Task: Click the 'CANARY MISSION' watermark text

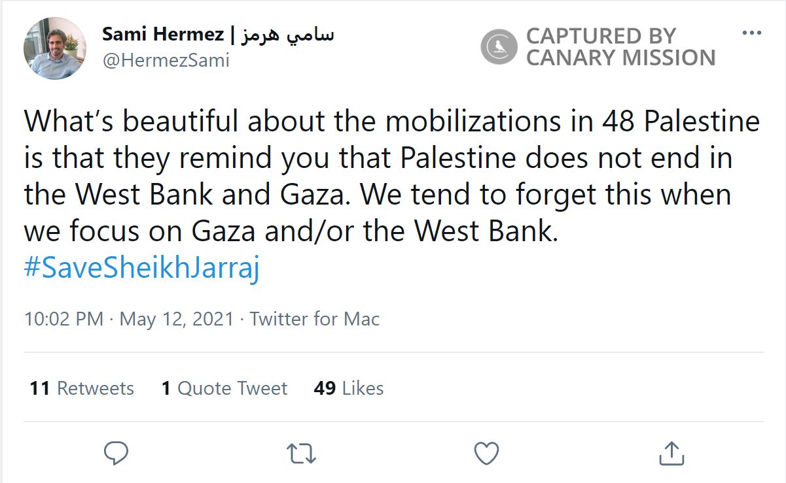Action: [620, 58]
